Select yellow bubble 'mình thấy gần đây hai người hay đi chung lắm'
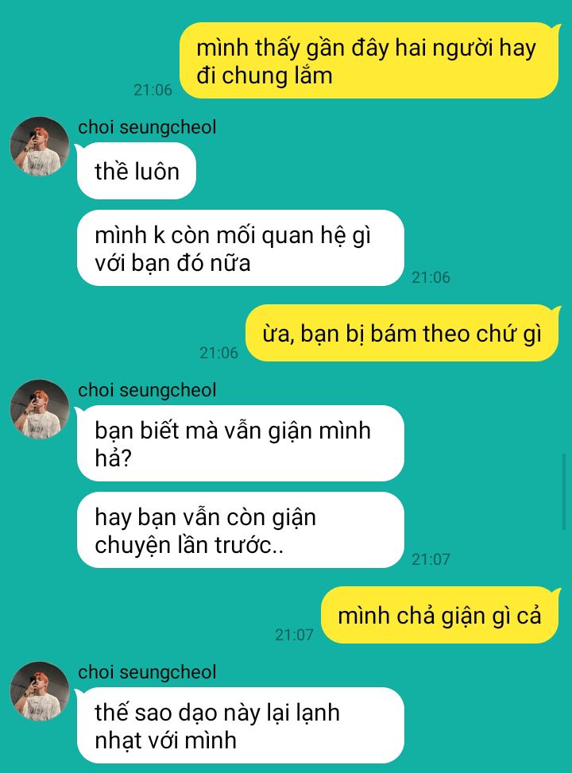Screen dimensions: 572x773 coord(370,60)
